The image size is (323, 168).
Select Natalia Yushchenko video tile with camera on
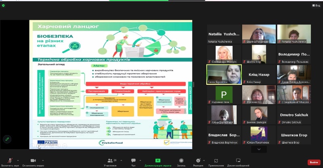point(294,34)
